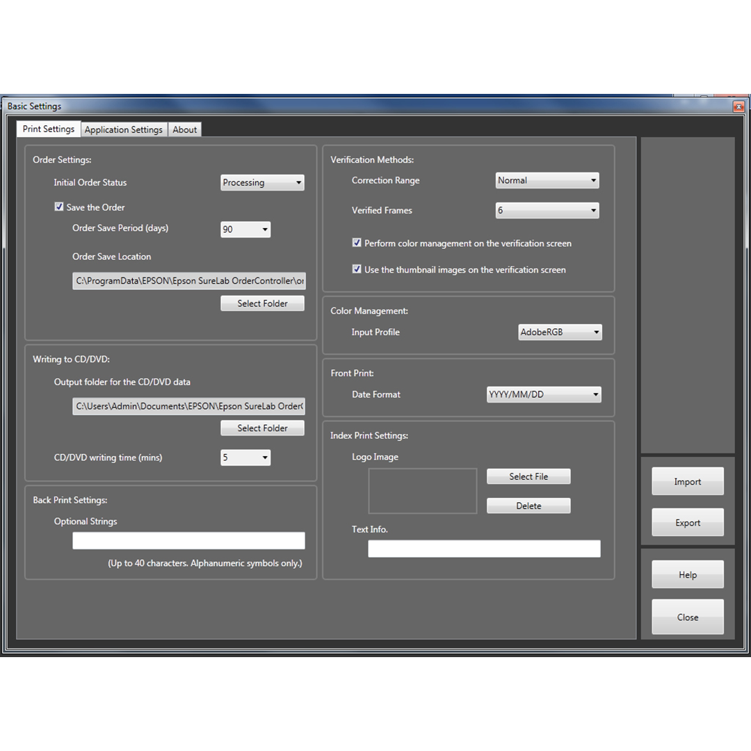
Task: Open the About tab
Action: [x=185, y=130]
